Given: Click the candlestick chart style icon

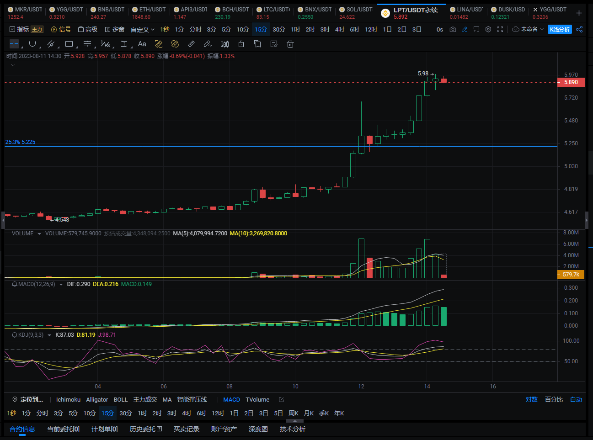Looking at the screenshot, I should [224, 44].
